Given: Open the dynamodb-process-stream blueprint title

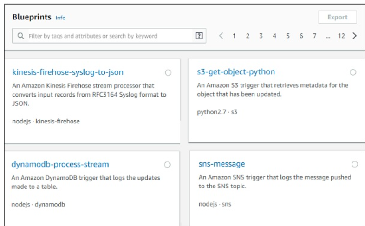Looking at the screenshot, I should coord(60,165).
